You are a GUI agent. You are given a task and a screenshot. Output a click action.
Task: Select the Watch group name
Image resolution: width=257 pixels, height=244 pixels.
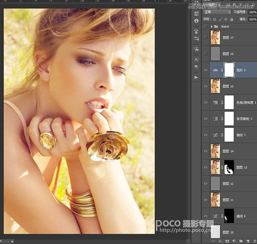[x=225, y=26]
